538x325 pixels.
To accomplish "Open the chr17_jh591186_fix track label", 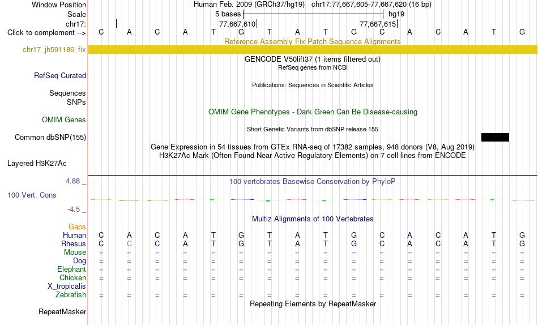I will [x=54, y=49].
